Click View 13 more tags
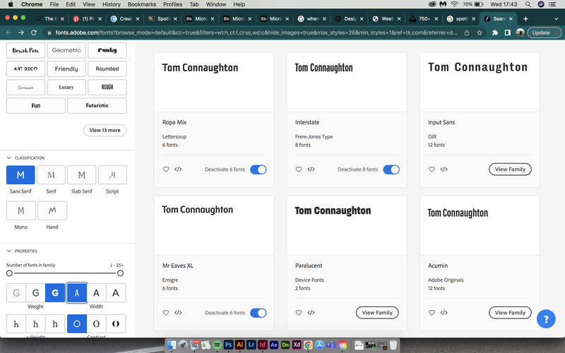This screenshot has height=353, width=565. [x=105, y=131]
